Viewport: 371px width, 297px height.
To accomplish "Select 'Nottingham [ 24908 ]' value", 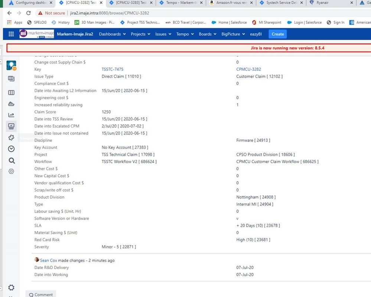I will (256, 197).
